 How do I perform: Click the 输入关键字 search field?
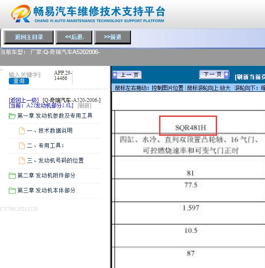tap(25, 75)
